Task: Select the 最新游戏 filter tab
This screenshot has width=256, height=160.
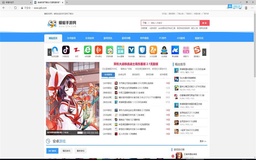Action: click(x=81, y=151)
